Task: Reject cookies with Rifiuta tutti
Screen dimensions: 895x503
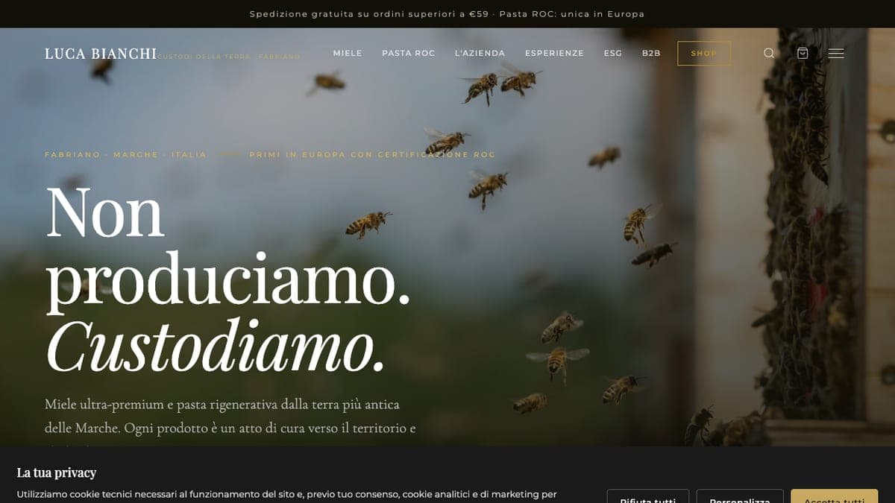Action: pos(647,496)
